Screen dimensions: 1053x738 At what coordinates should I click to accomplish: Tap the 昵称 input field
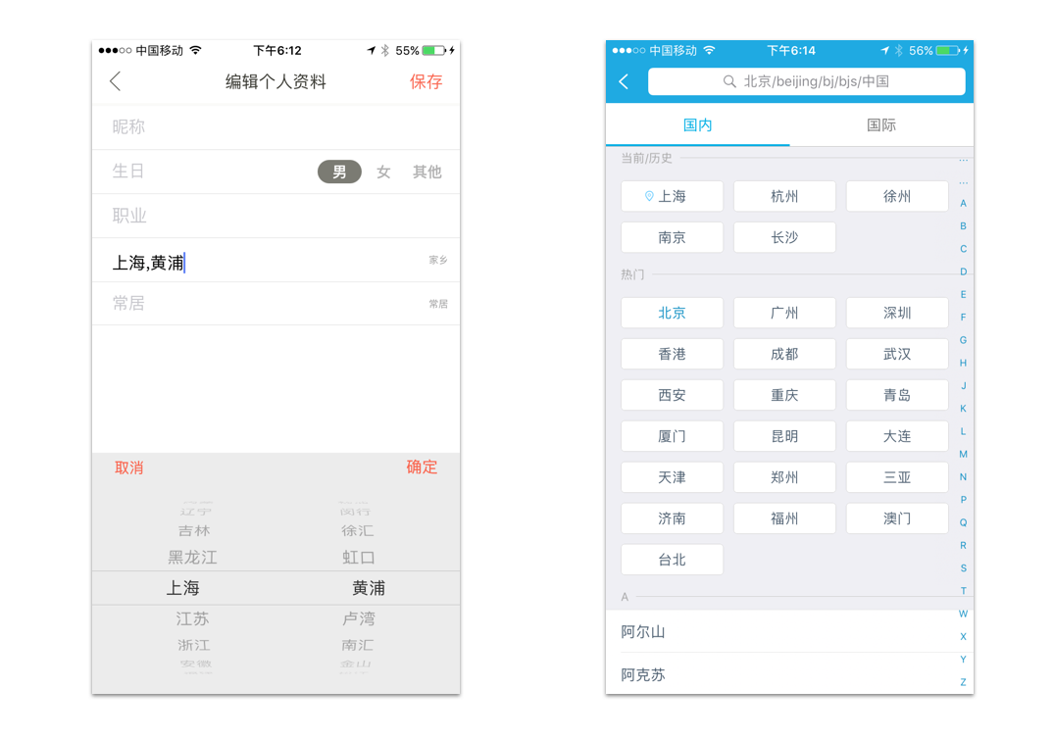(x=276, y=126)
